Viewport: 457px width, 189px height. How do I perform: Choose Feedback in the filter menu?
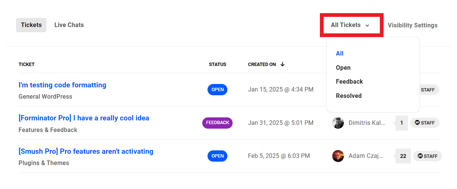click(349, 82)
